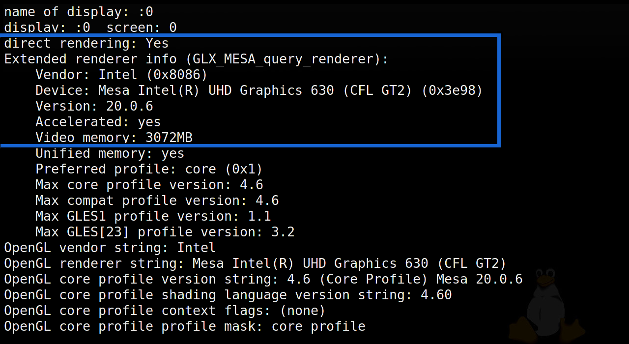Click the "Video memory: 3072MB" value
This screenshot has width=629, height=344.
click(169, 138)
